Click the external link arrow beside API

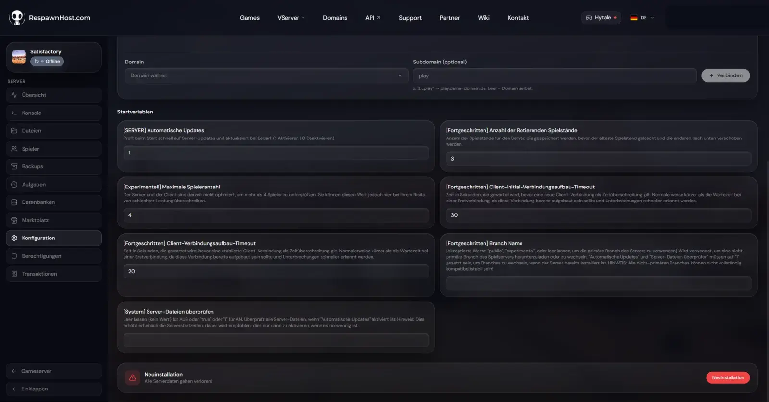point(378,18)
